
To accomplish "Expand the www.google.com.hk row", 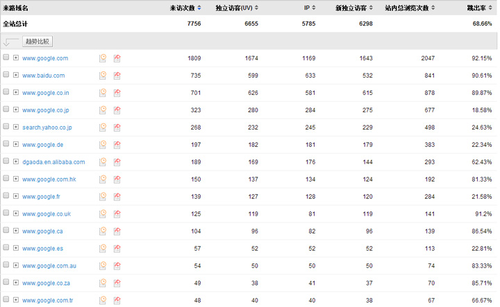I will point(16,179).
